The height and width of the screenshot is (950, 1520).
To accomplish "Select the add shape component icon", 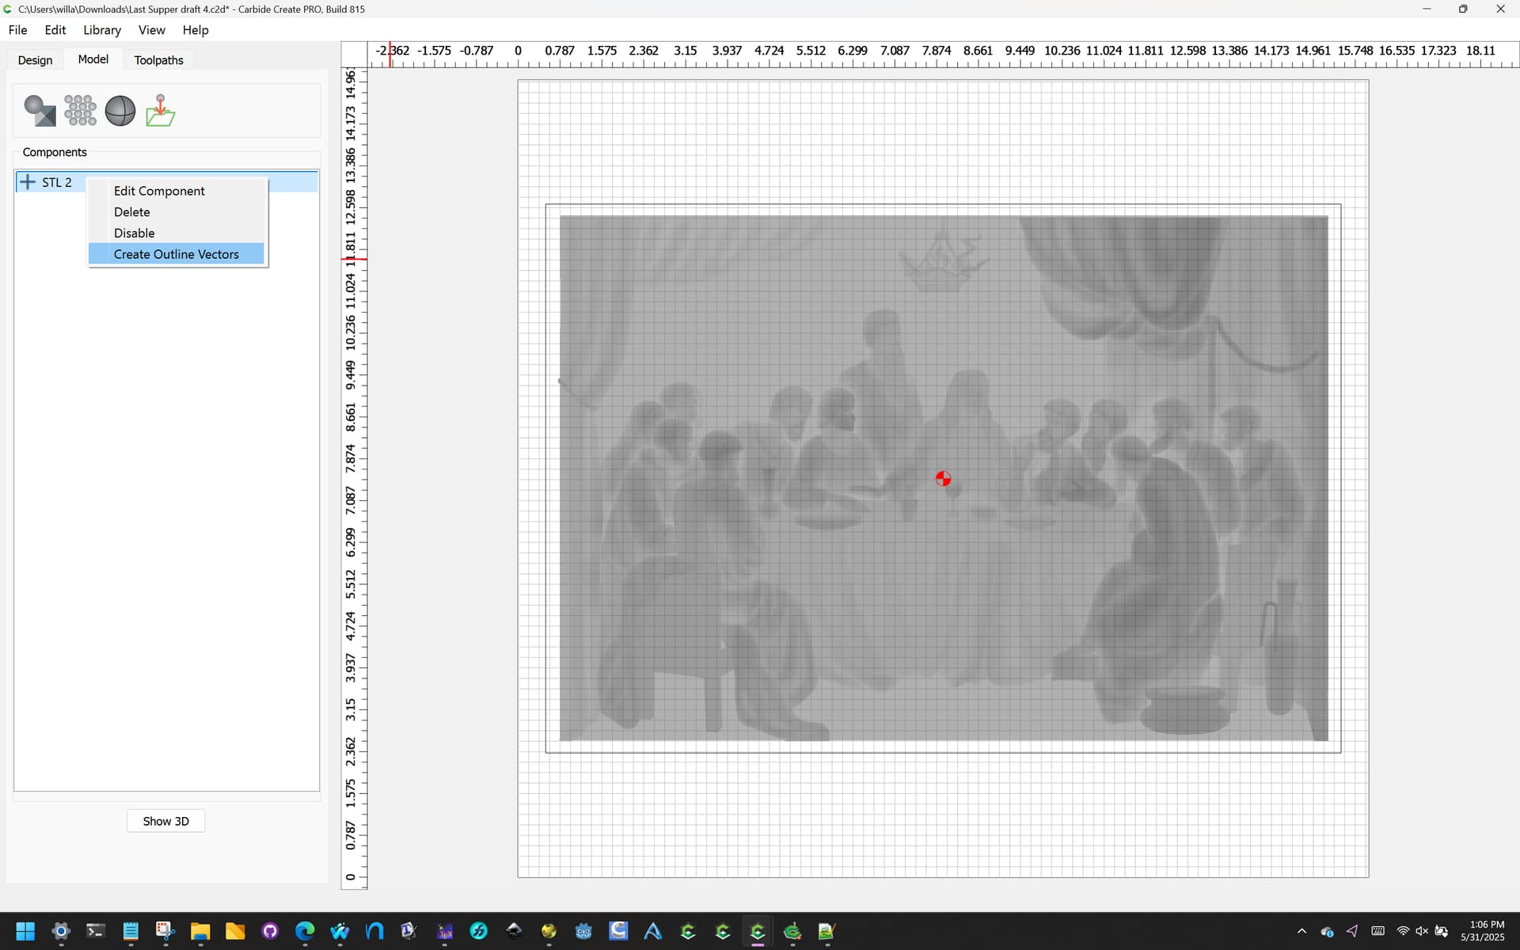I will click(x=40, y=111).
